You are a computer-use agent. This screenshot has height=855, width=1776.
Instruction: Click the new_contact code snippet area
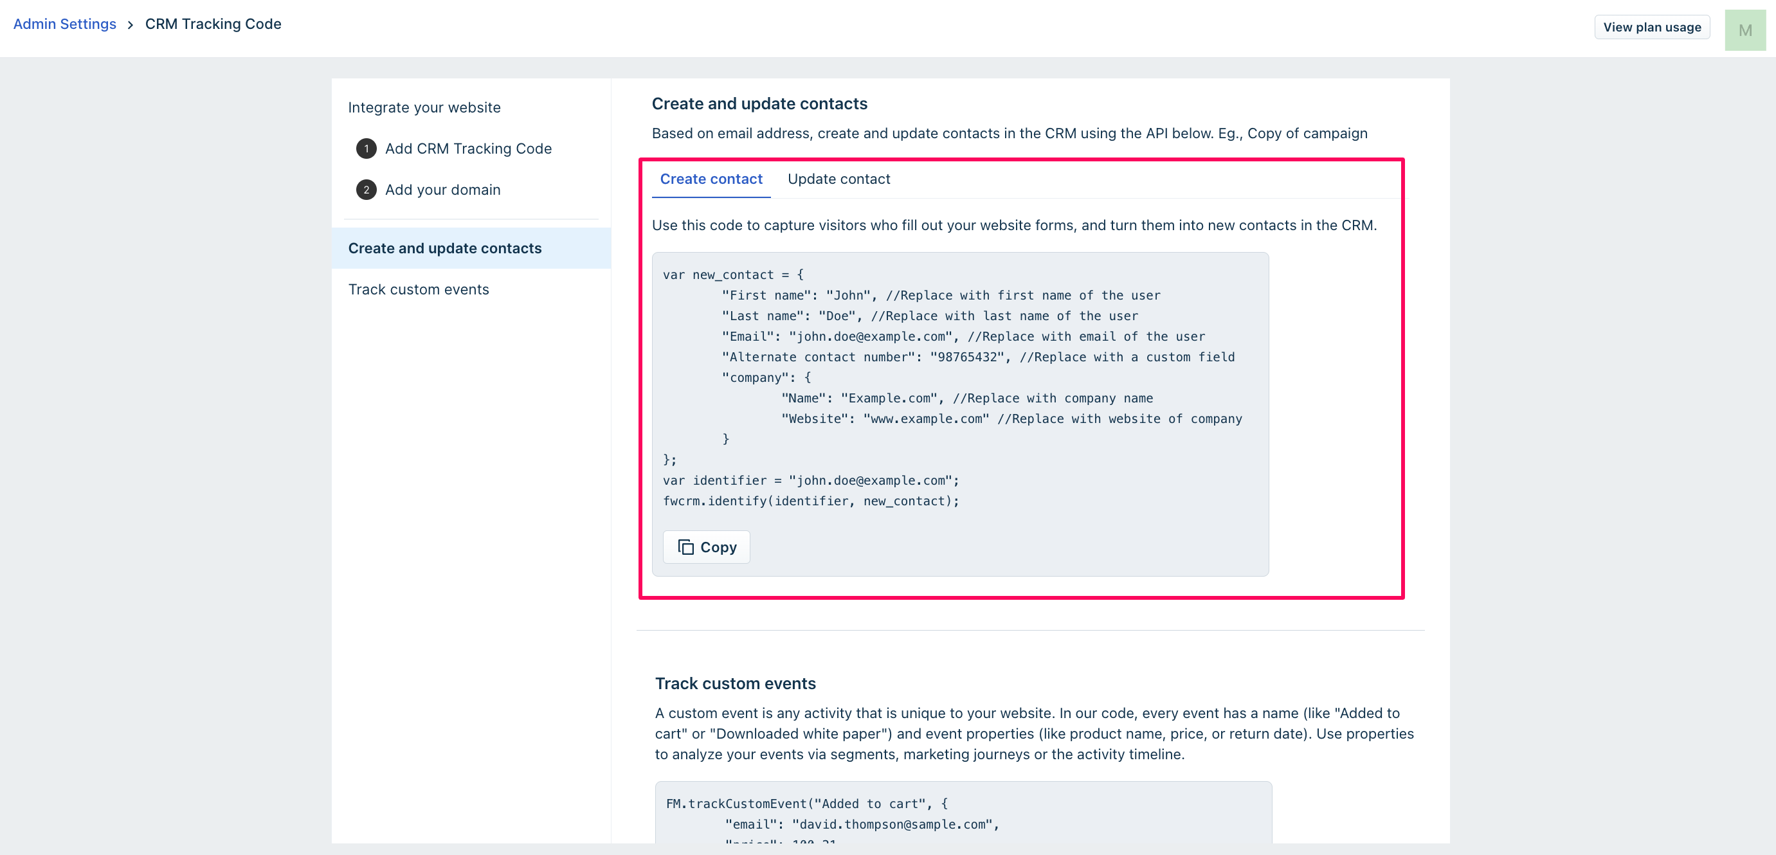[x=952, y=388]
